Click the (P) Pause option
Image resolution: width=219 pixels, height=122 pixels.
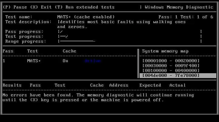[15, 7]
